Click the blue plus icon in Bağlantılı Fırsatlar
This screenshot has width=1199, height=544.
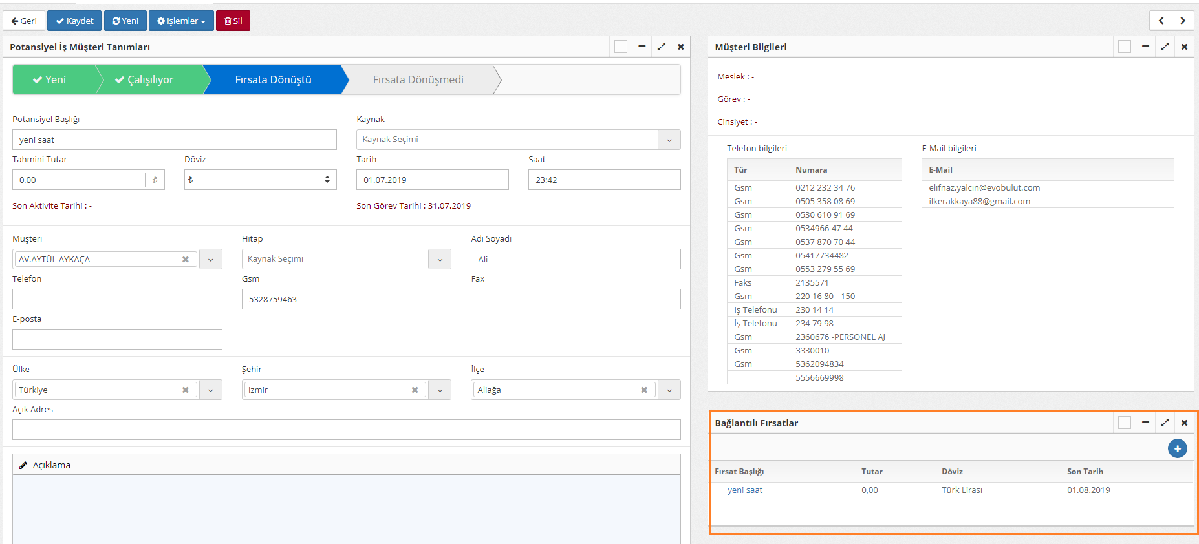pos(1177,448)
